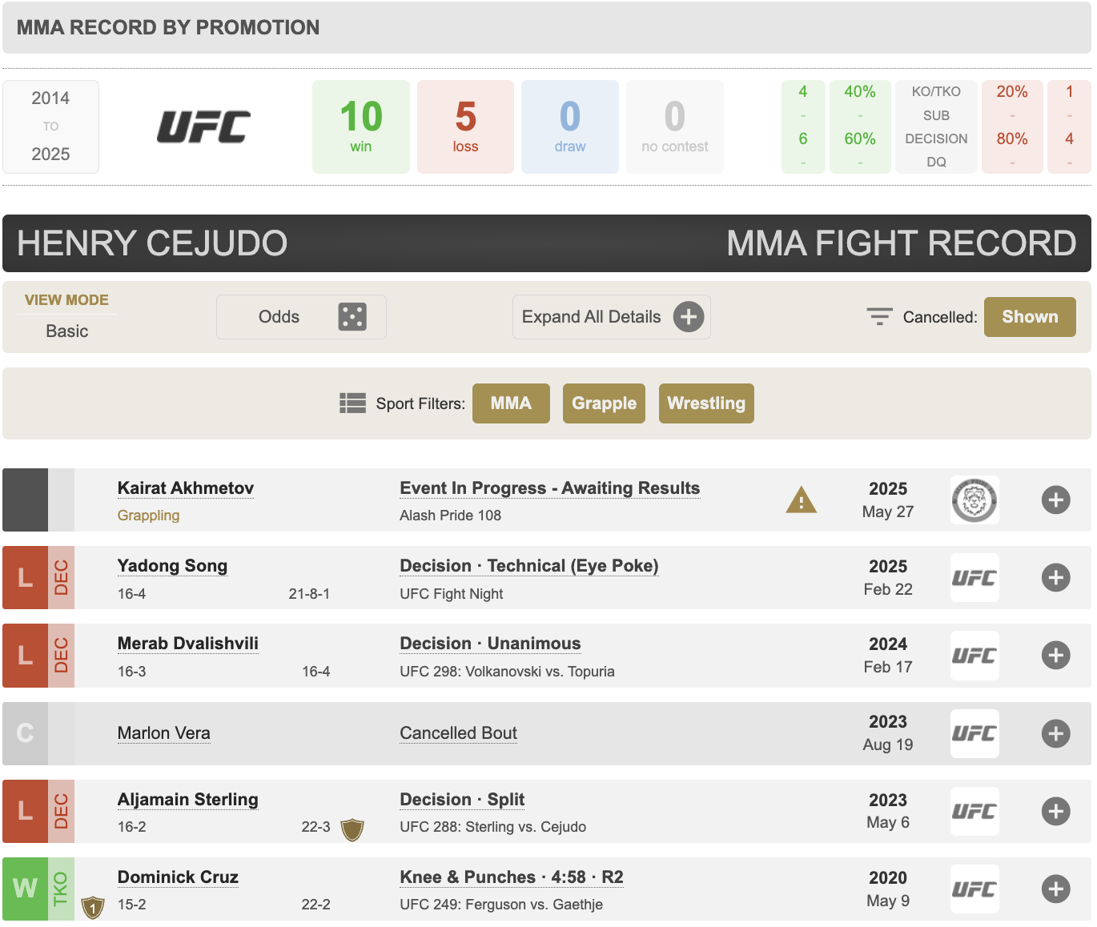Click the plus icon in Expand All Details
The image size is (1097, 927).
tap(689, 317)
